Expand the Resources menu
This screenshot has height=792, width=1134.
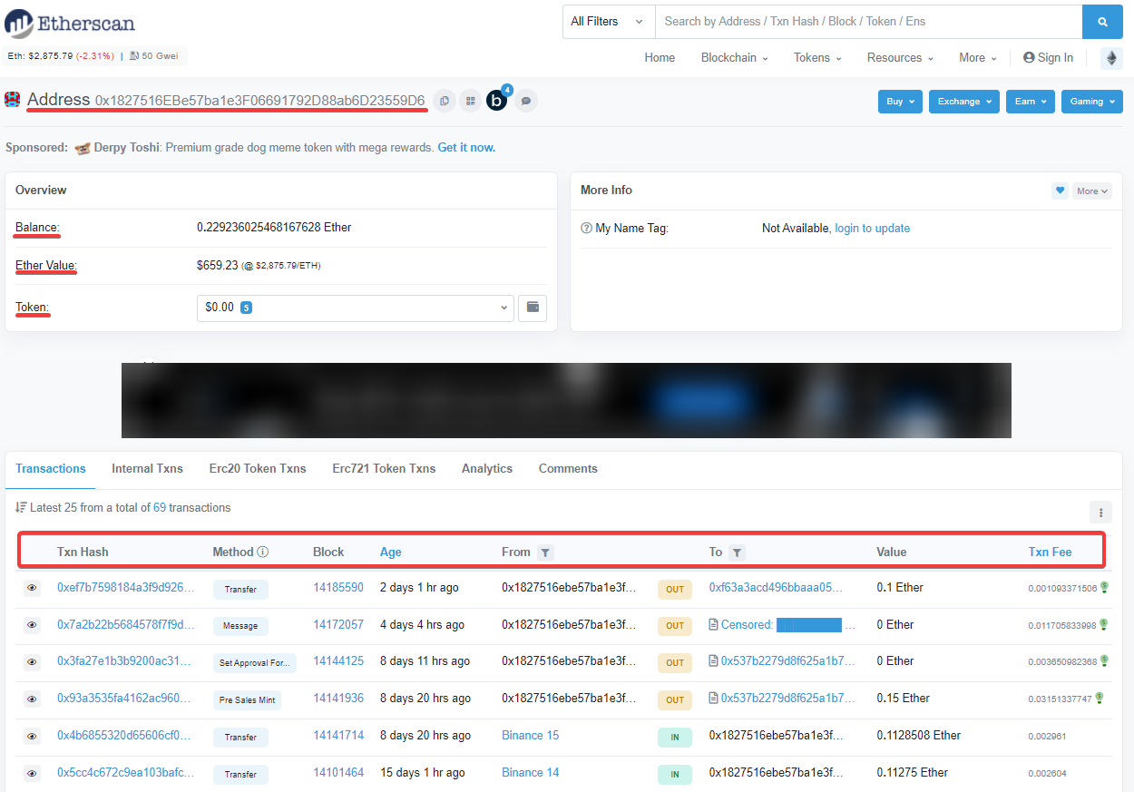[900, 58]
